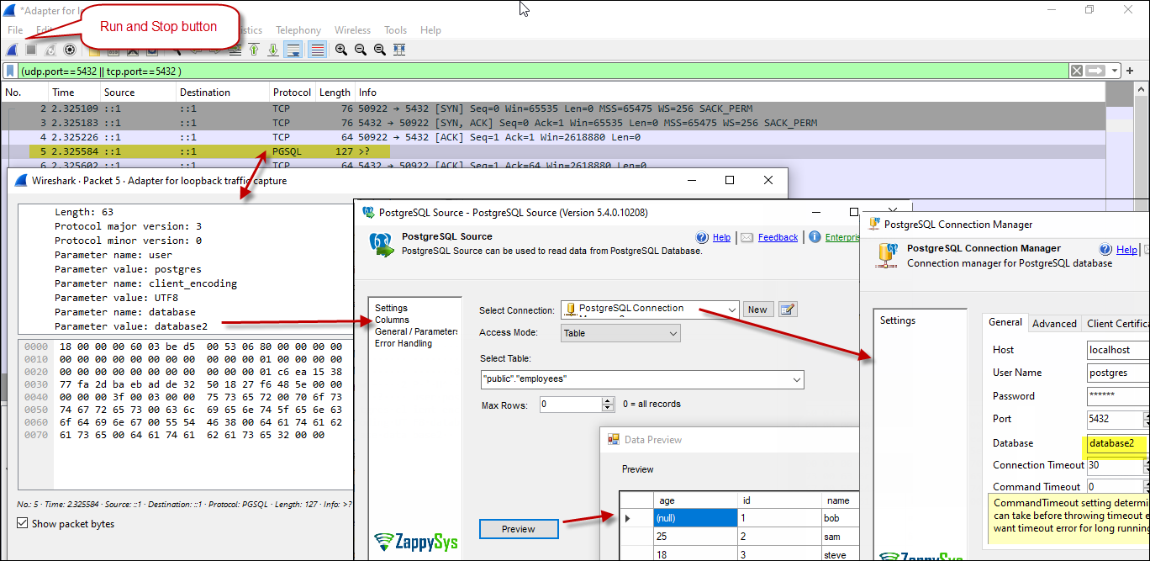Open Help link in PostgreSQL Source
Viewport: 1150px width, 561px height.
tap(721, 237)
